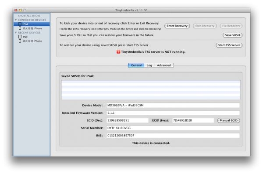
Task: Click the connected iPad device icon
Action: click(20, 24)
